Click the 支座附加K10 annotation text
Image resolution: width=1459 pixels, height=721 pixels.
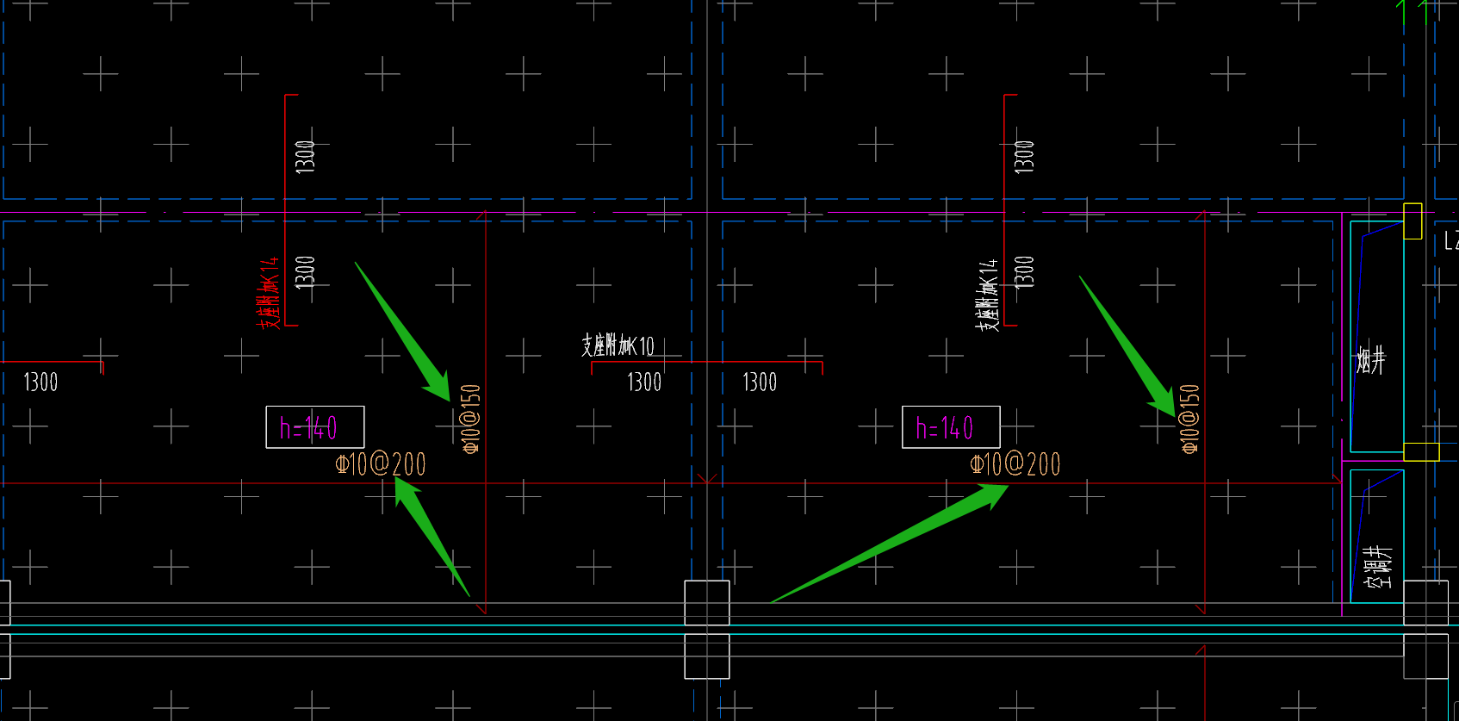(x=618, y=346)
